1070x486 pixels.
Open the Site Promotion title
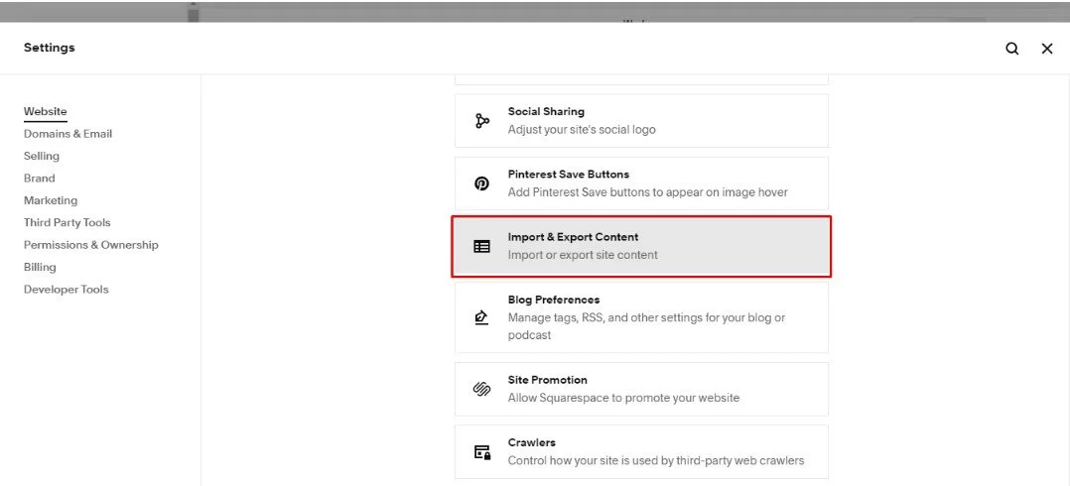coord(547,380)
